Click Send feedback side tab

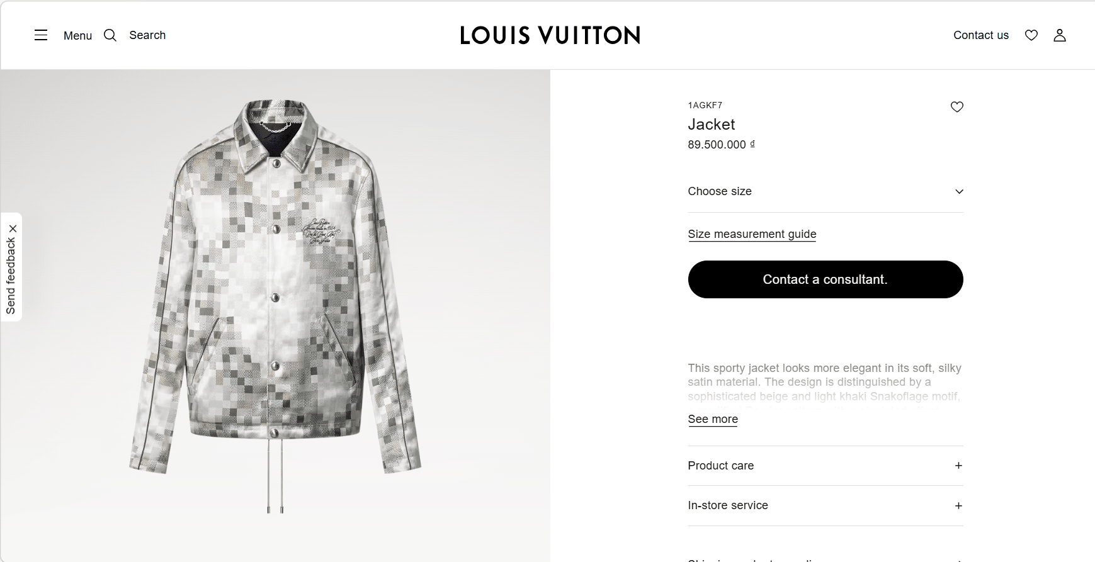click(x=11, y=276)
